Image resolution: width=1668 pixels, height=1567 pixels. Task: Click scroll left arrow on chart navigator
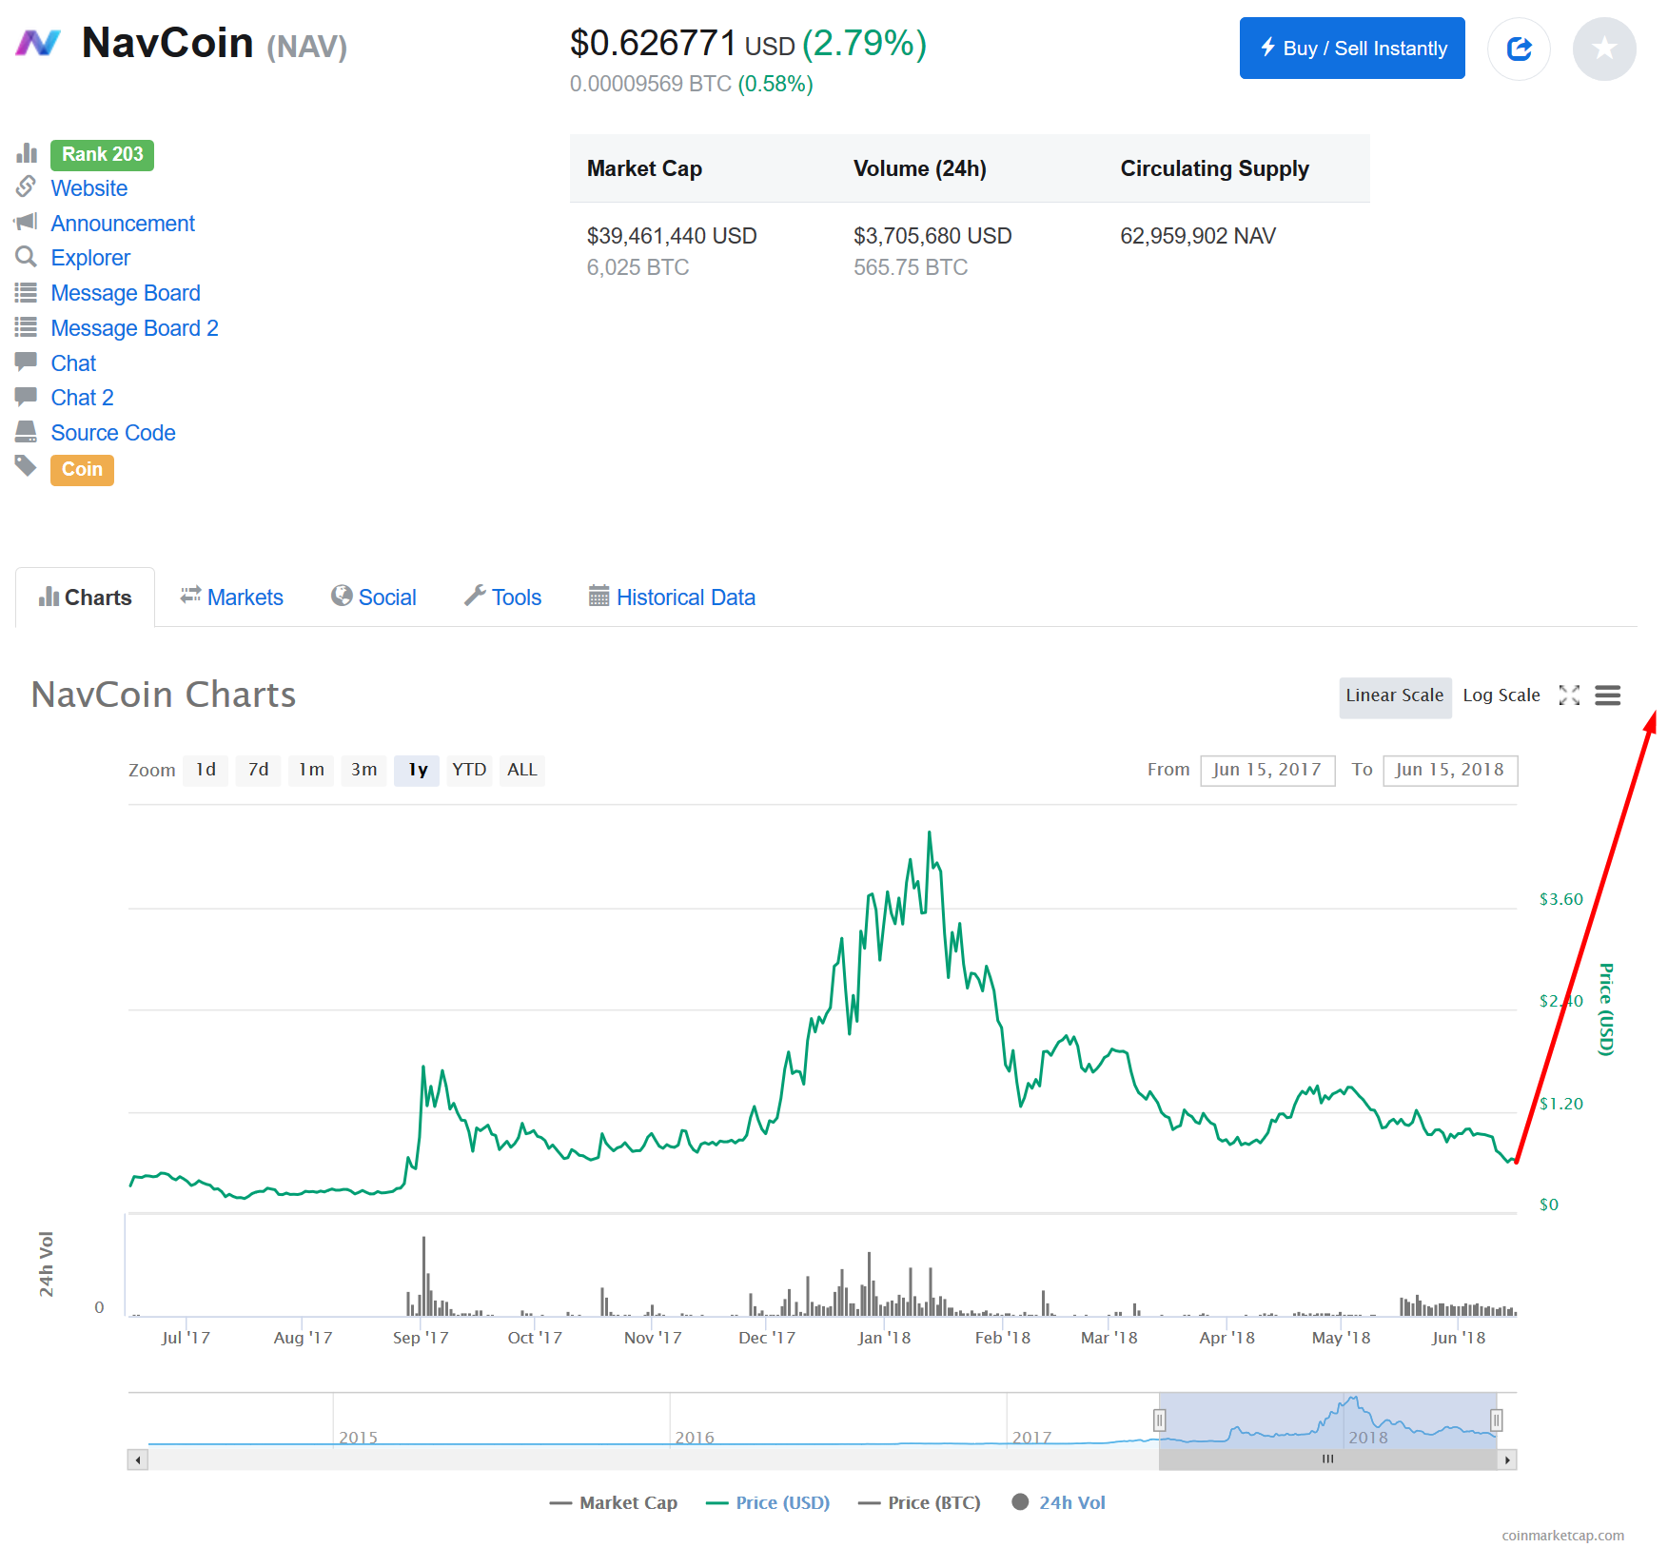coord(138,1459)
